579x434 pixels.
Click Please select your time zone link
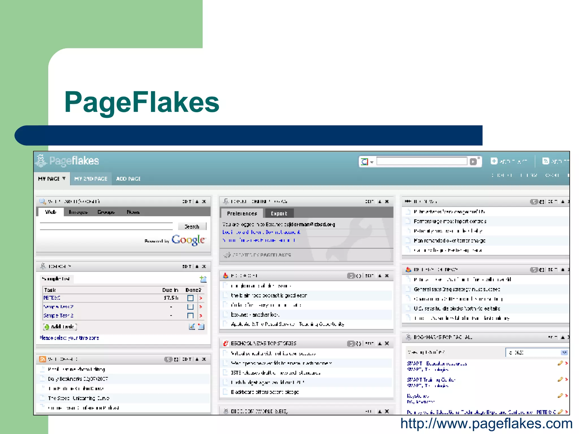69,338
